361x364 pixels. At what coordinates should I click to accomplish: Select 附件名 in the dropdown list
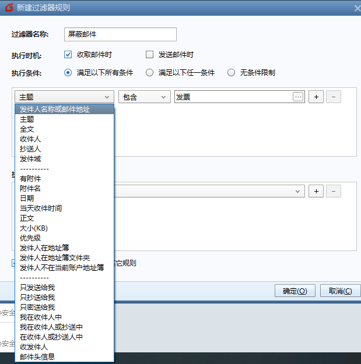point(30,188)
